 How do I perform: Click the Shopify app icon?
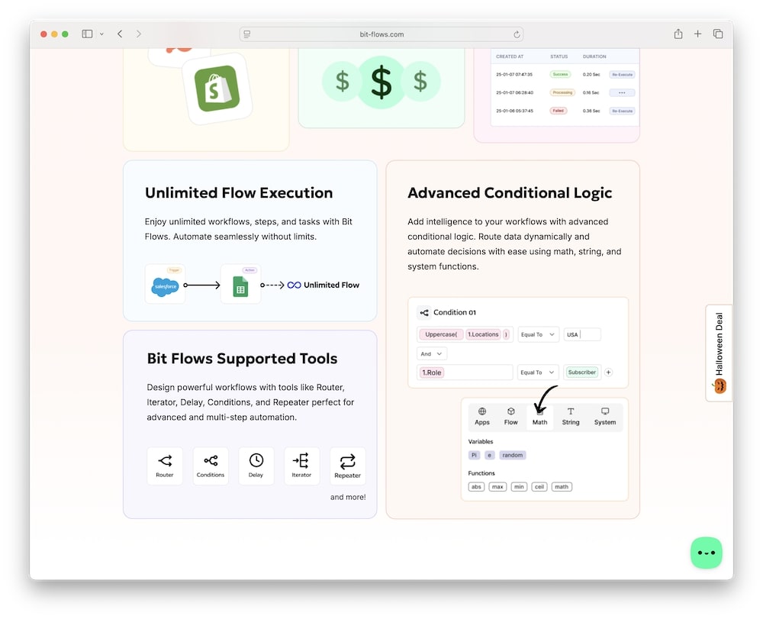coord(216,88)
